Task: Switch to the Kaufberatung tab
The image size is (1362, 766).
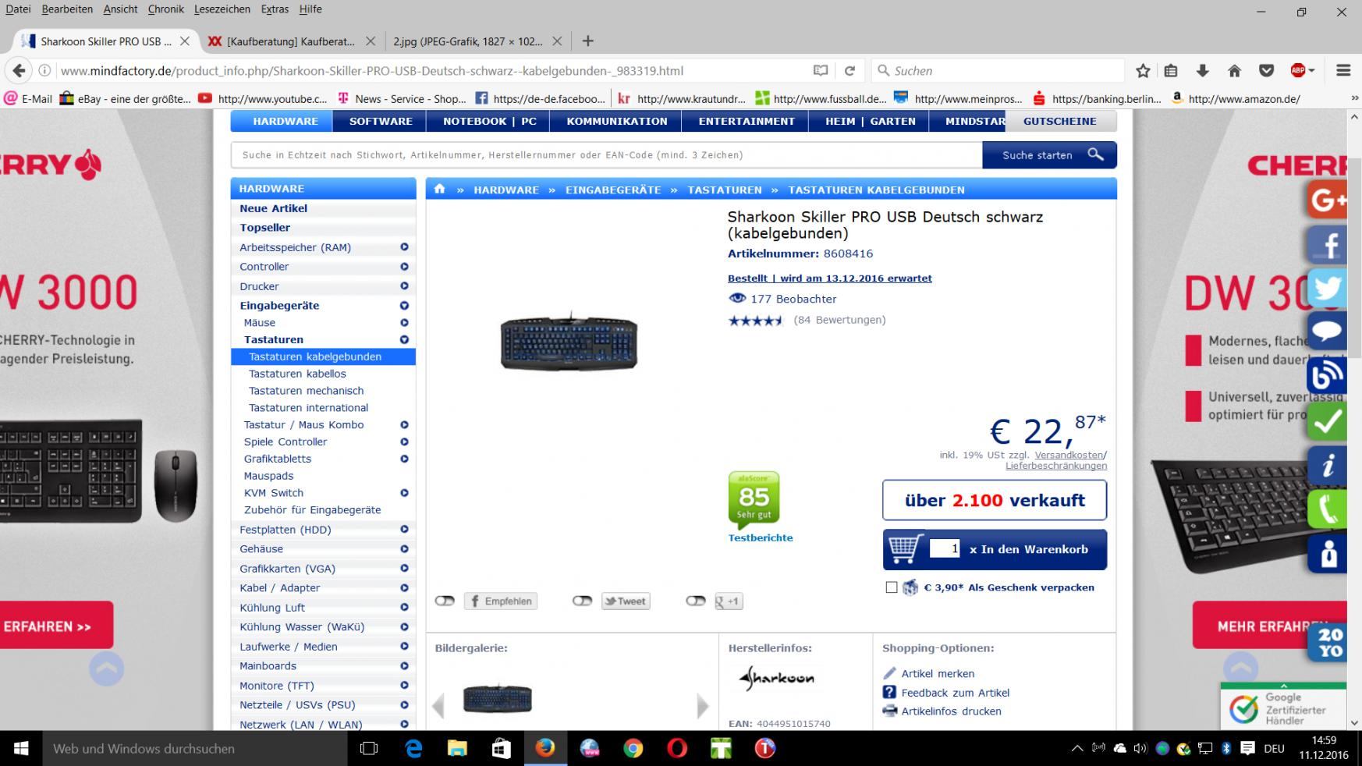Action: click(x=290, y=41)
